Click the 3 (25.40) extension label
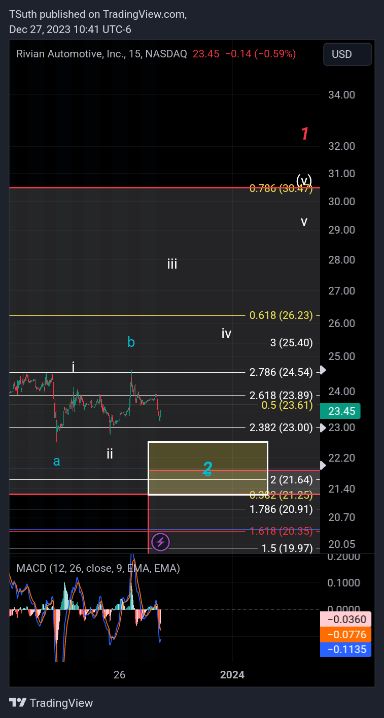Image resolution: width=384 pixels, height=718 pixels. (292, 343)
